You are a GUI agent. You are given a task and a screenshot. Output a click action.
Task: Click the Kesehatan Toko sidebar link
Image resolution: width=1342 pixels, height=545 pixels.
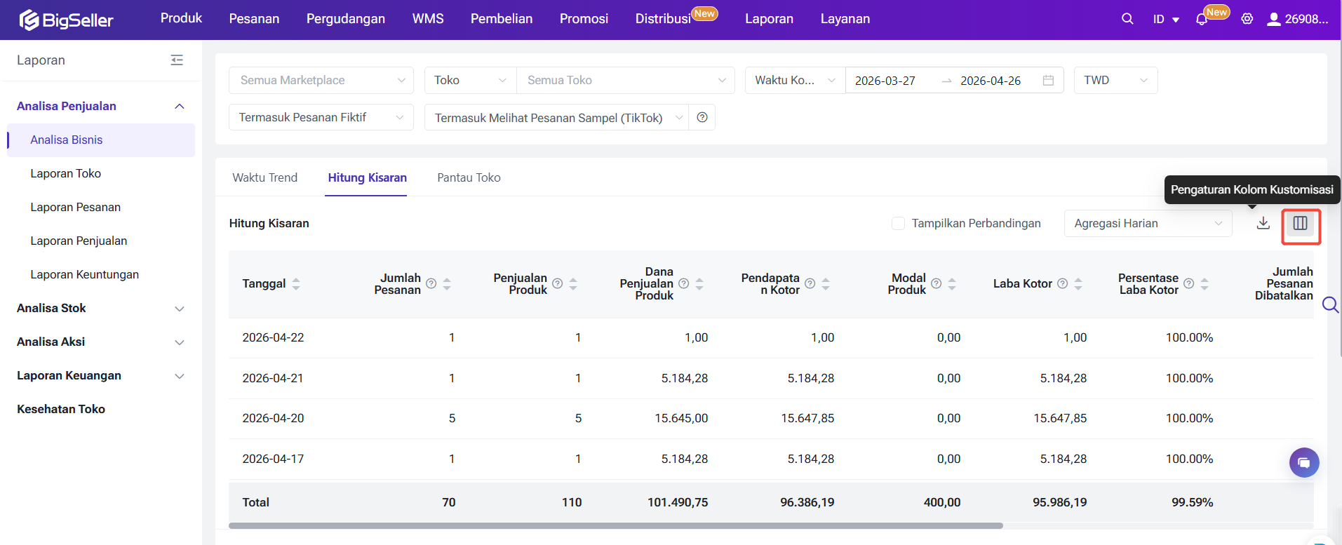click(x=61, y=410)
